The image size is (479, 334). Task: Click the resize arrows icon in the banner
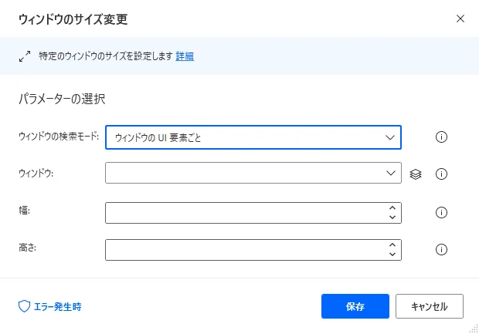click(23, 56)
